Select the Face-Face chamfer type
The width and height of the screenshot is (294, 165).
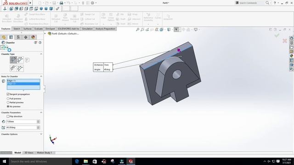20,68
